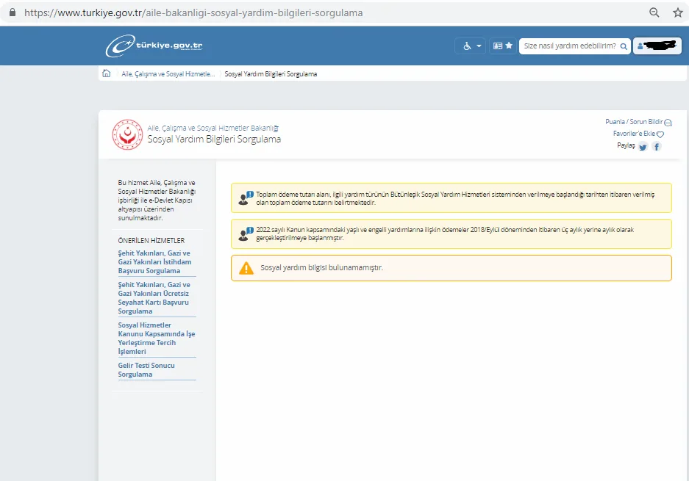Click the 'Sosyal Yardım Bilgileri Sorgulama' page title

(214, 140)
